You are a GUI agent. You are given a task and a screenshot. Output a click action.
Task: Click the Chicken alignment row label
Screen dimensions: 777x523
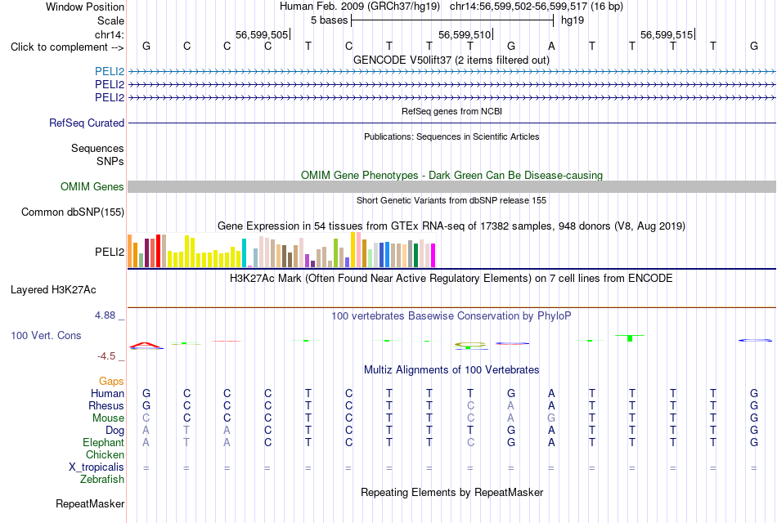click(x=105, y=454)
